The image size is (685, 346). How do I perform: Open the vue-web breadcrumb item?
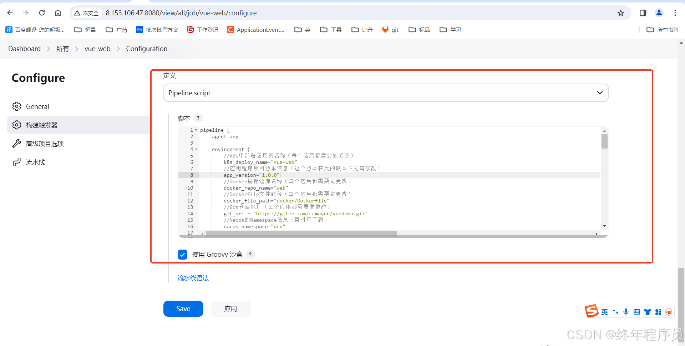(x=97, y=49)
